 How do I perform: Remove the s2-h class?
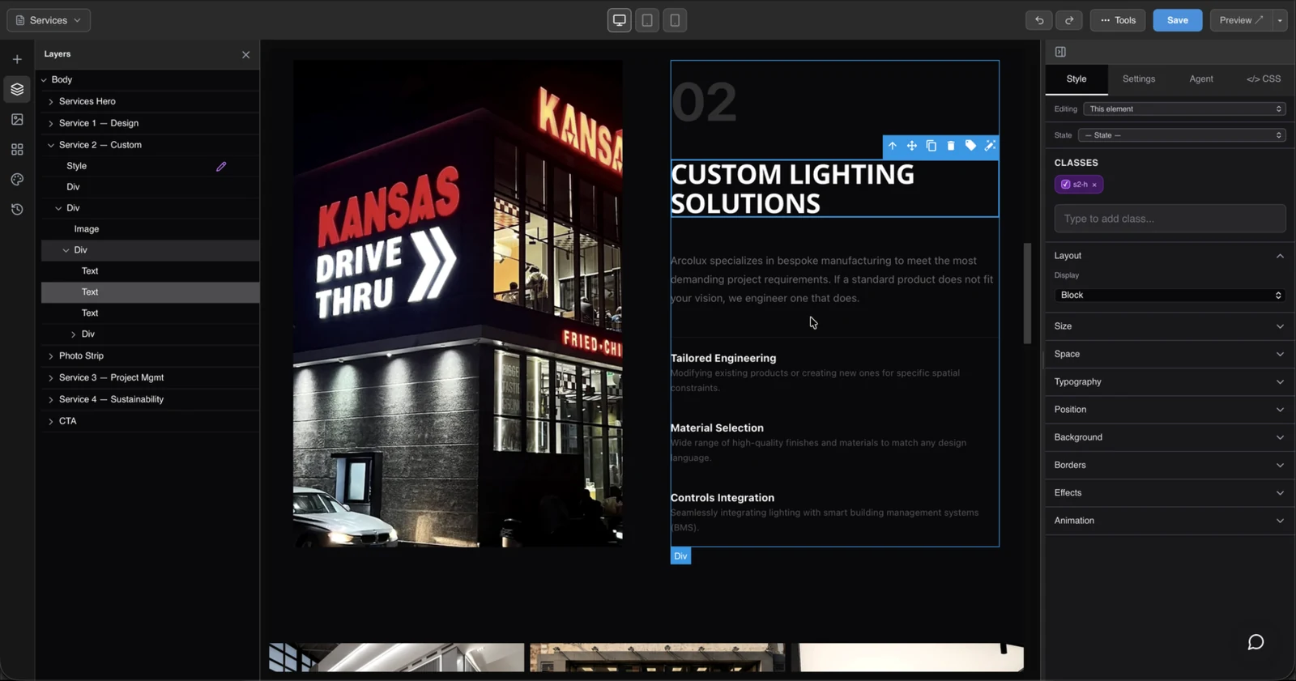pos(1094,185)
